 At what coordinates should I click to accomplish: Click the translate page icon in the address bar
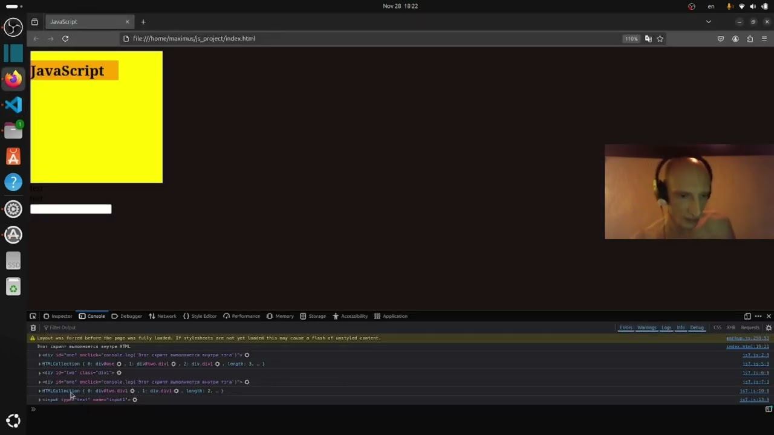648,39
